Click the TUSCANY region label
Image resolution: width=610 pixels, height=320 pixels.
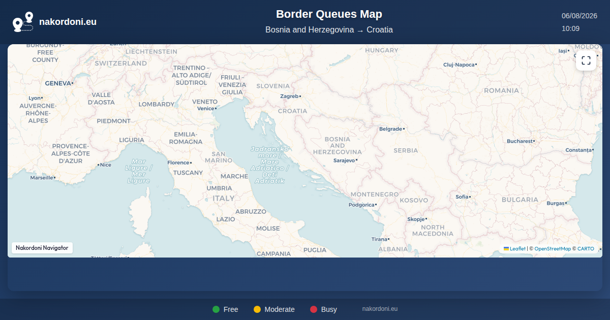click(188, 173)
